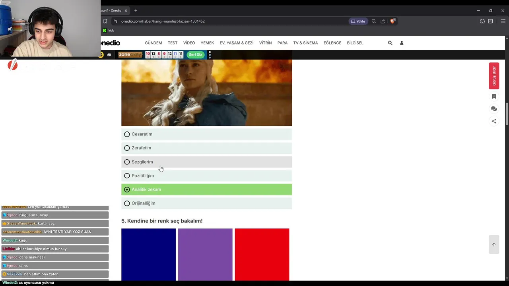Click the share icon in side panel
Viewport: 509px width, 286px height.
pos(494,121)
